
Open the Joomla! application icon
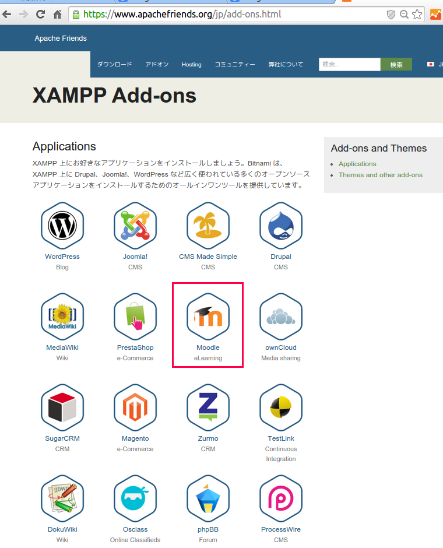(135, 226)
